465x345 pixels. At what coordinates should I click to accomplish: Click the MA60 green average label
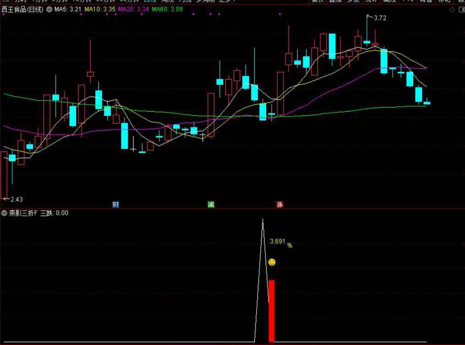pos(167,9)
